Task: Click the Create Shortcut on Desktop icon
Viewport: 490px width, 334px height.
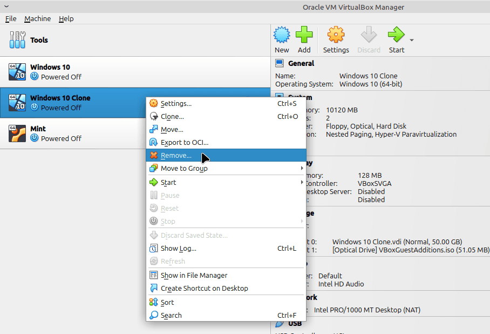Action: (x=153, y=288)
